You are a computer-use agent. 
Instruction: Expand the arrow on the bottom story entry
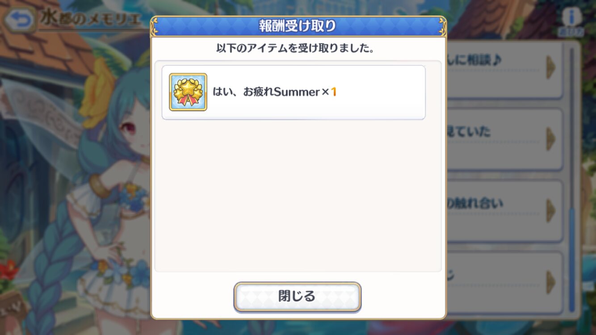point(551,282)
